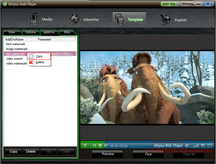216x164 pixels.
Task: Click the Preview button
Action: (107, 154)
